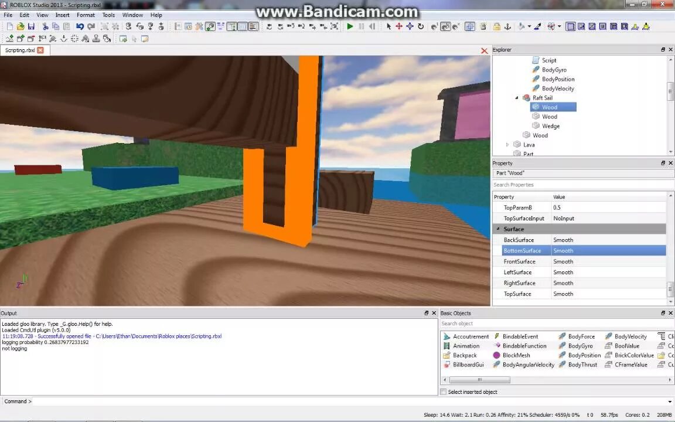Image resolution: width=675 pixels, height=422 pixels.
Task: Choose the blue Resize tool
Action: pyautogui.click(x=410, y=26)
